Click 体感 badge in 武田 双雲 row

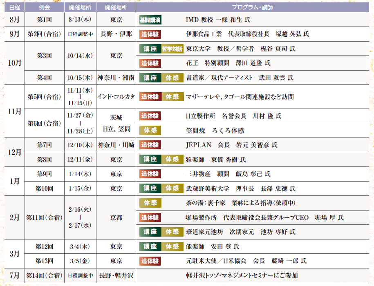click(x=172, y=78)
